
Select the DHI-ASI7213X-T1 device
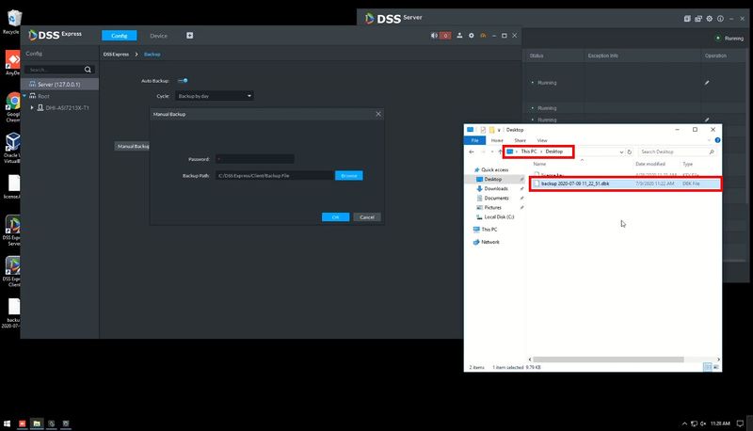[x=67, y=107]
